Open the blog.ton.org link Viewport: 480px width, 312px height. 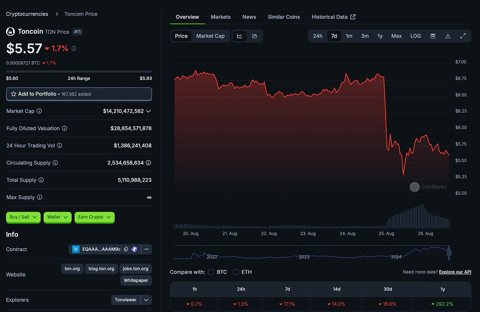tap(101, 268)
